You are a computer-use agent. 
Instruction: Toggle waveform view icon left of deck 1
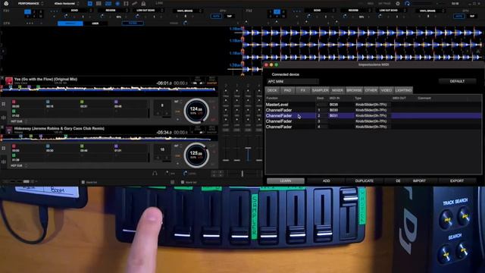point(3,118)
